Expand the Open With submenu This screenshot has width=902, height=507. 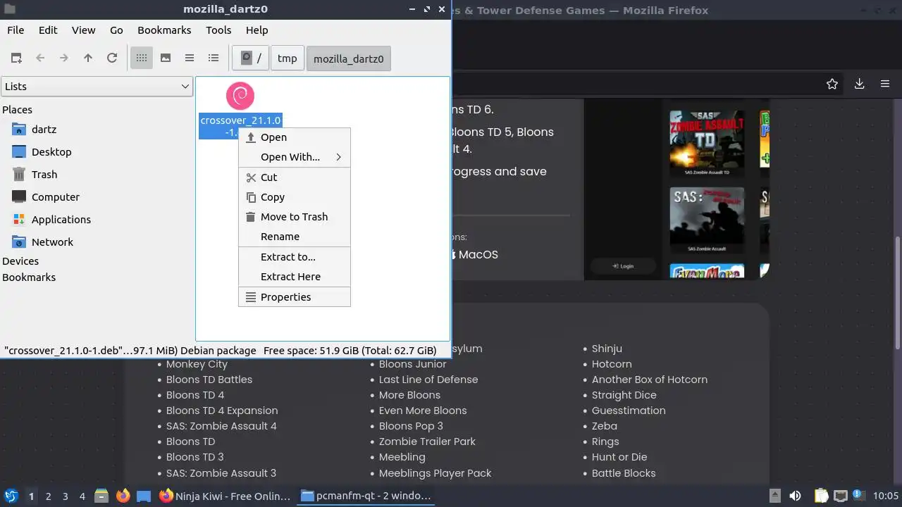pos(295,157)
